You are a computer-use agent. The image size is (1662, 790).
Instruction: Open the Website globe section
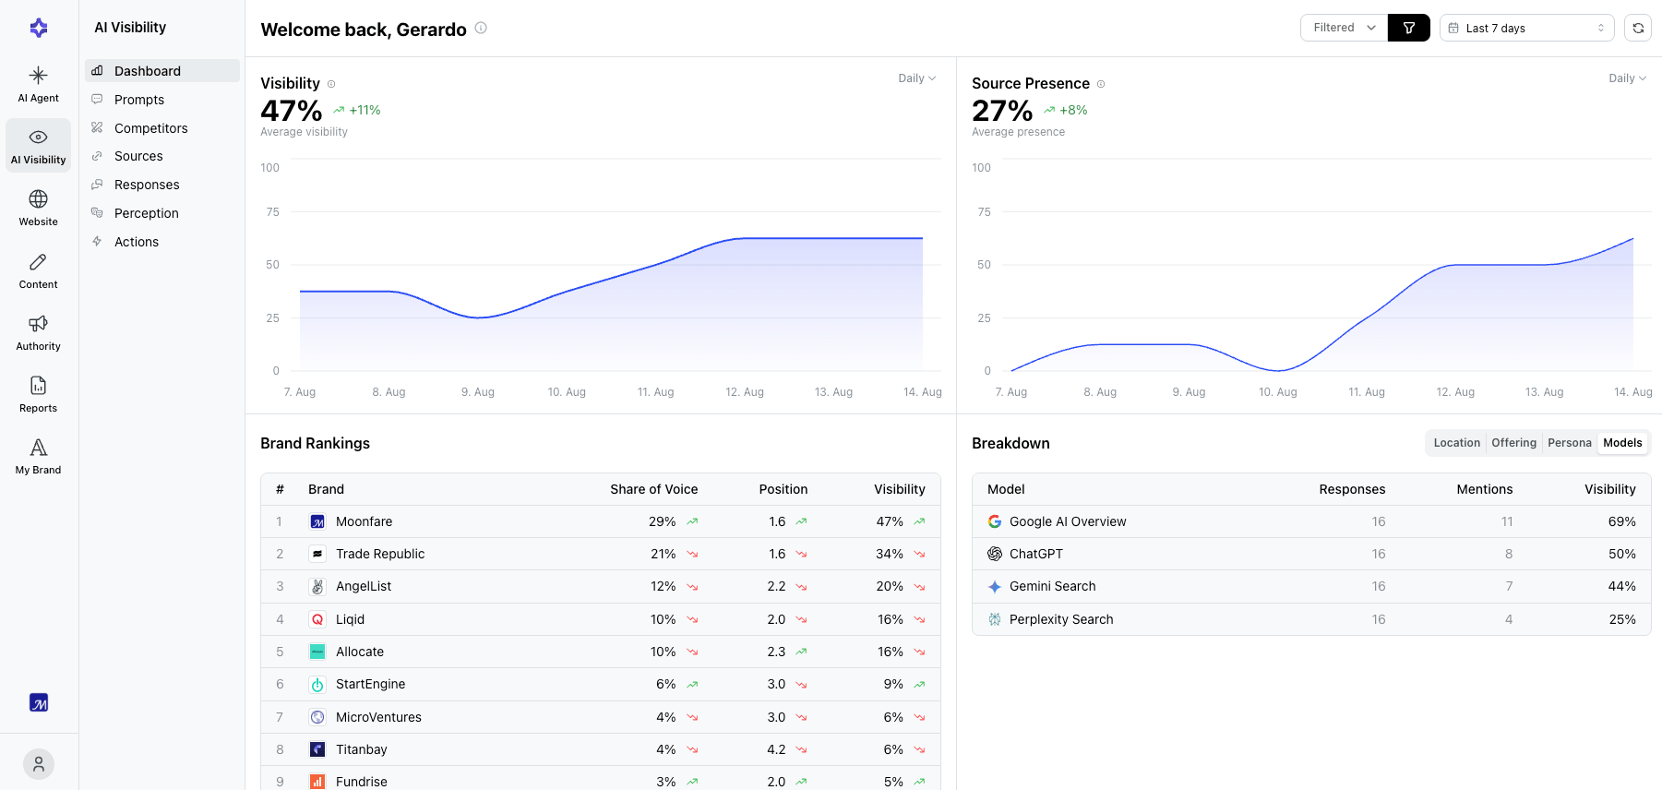coord(38,208)
